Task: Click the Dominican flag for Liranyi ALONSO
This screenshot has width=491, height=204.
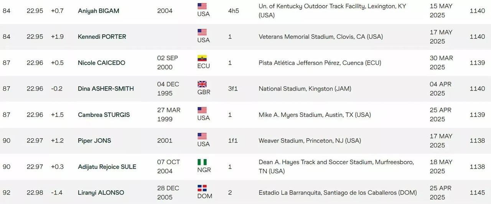Action: point(202,188)
